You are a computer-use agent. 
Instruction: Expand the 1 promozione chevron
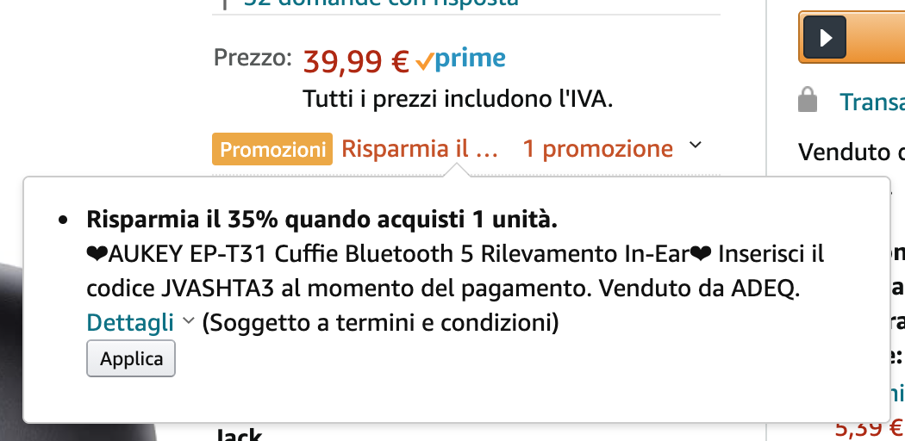[x=696, y=146]
